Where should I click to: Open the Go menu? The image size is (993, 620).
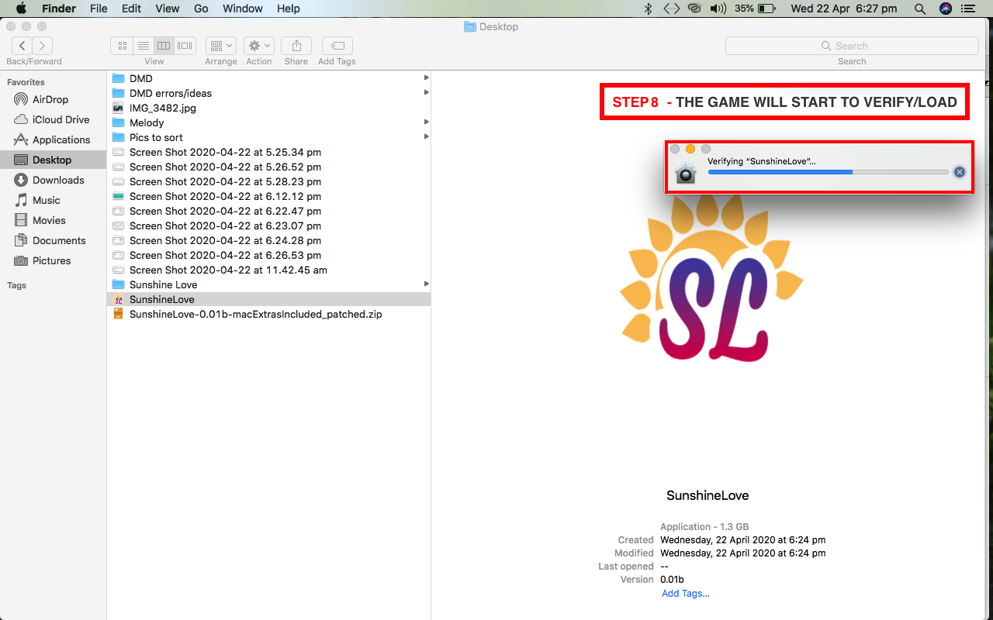coord(201,9)
